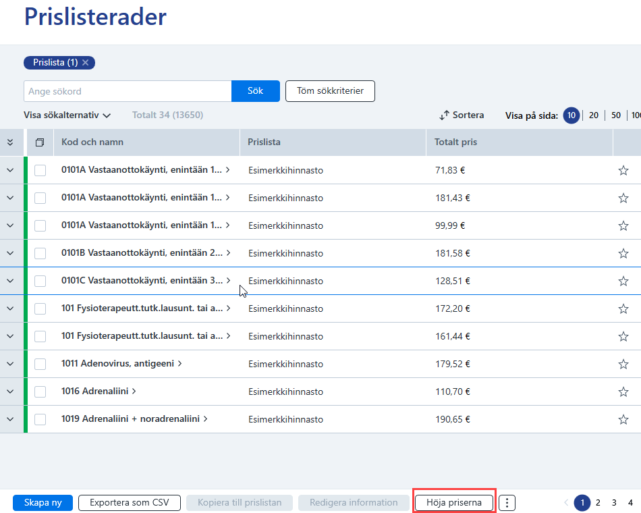Show 20 rows per page
This screenshot has width=641, height=513.
pyautogui.click(x=594, y=115)
